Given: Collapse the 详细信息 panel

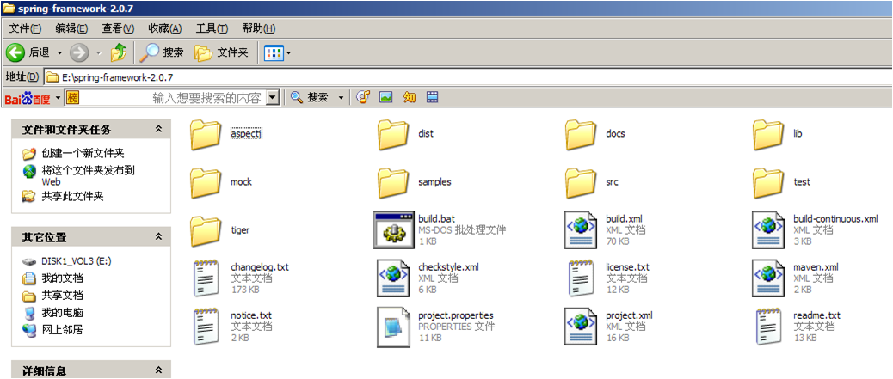Looking at the screenshot, I should [159, 370].
